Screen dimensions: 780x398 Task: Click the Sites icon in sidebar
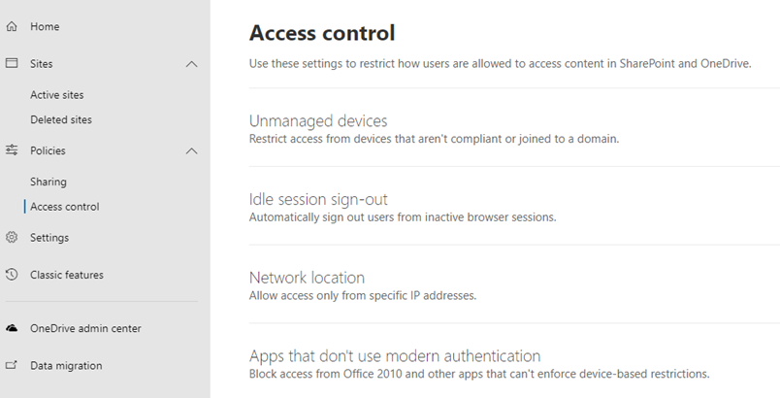coord(12,64)
